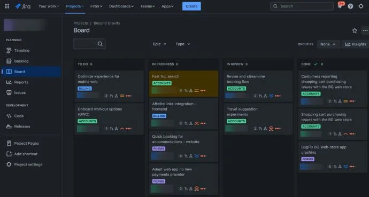Expand the Apps menu
This screenshot has width=369, height=197.
point(167,6)
